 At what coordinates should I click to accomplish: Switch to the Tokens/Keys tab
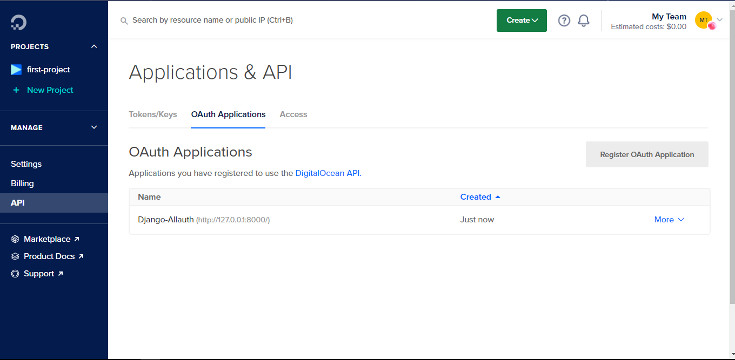click(153, 114)
